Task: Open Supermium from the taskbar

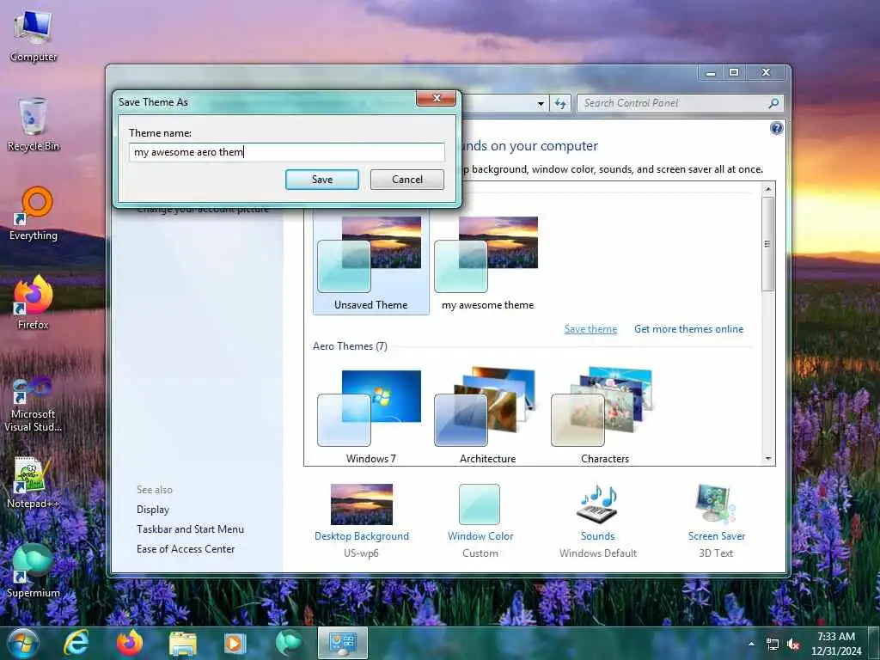Action: (289, 643)
